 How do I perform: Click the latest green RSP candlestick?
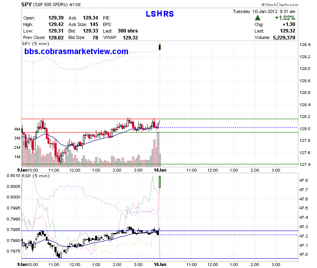[x=160, y=182]
